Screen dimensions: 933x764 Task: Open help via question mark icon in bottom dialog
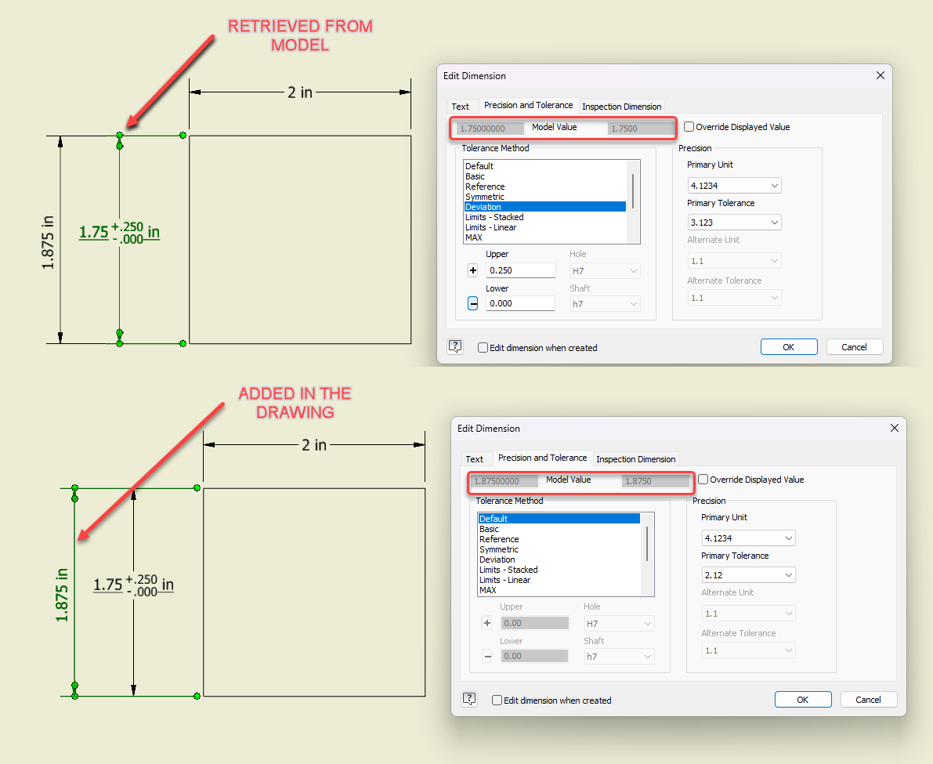(x=469, y=699)
